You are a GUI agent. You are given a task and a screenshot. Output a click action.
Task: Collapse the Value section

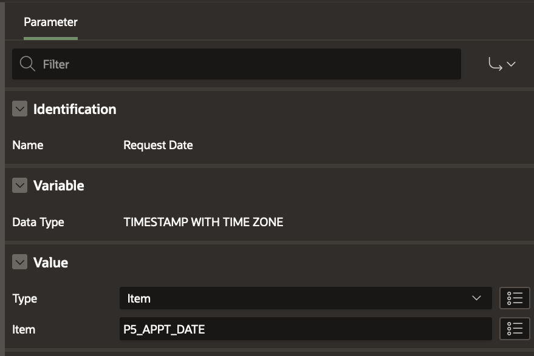pyautogui.click(x=20, y=263)
